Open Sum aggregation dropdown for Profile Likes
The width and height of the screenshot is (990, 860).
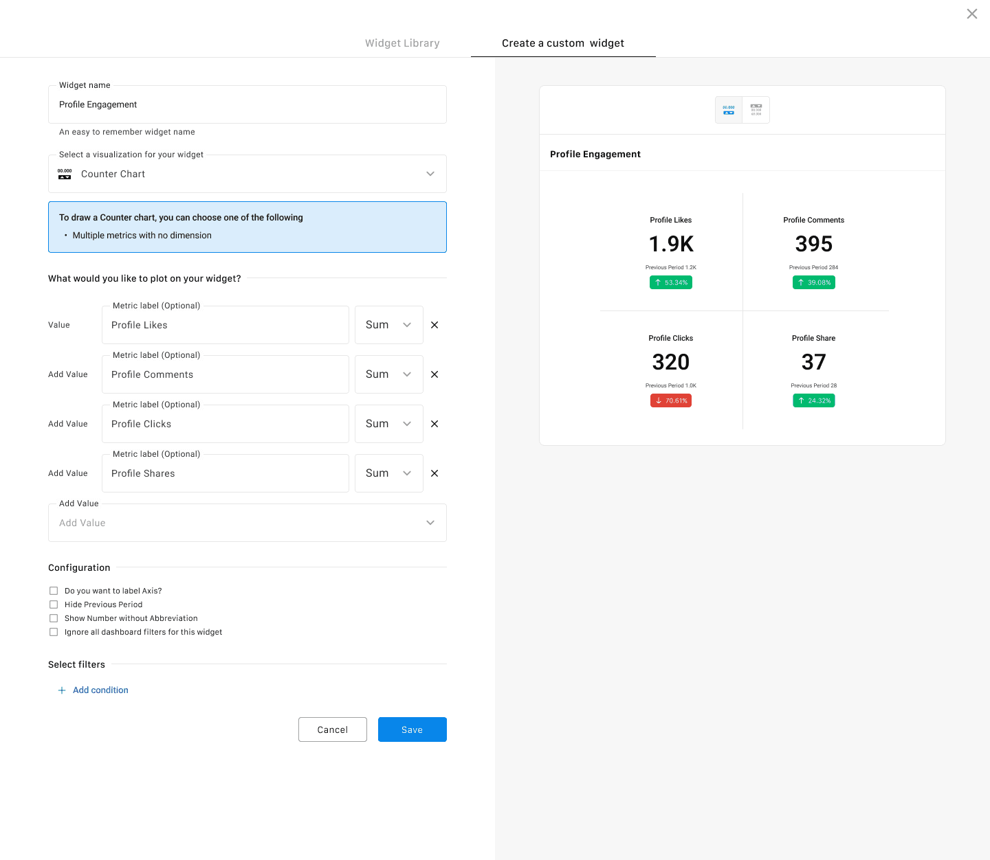(388, 325)
